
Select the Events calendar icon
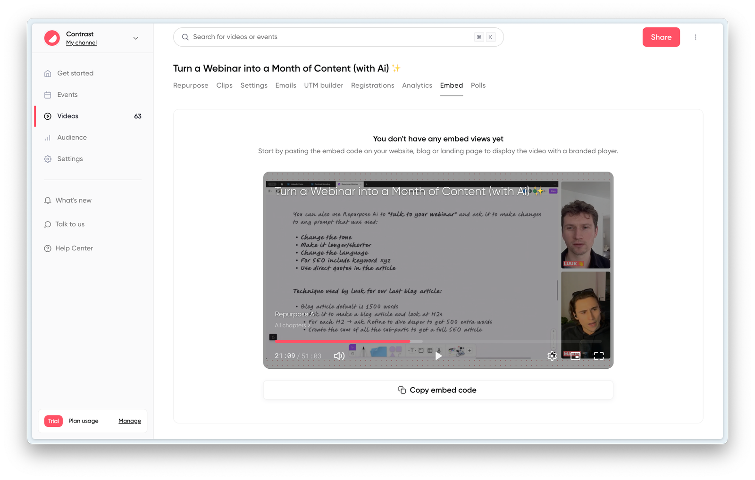(47, 94)
